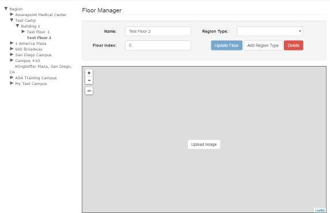
Task: Open the Leaflet attribution link
Action: click(320, 210)
